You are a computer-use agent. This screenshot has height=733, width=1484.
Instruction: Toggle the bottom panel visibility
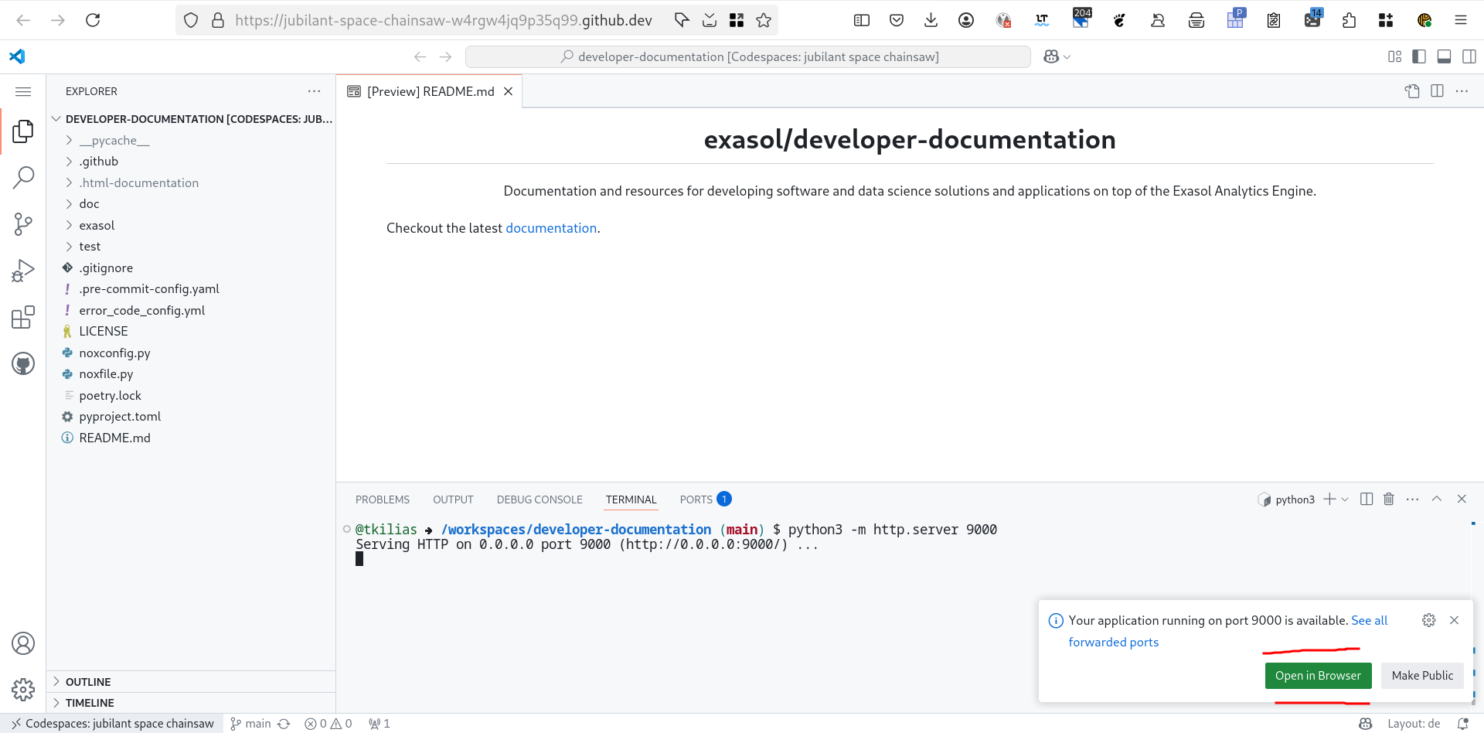1444,56
